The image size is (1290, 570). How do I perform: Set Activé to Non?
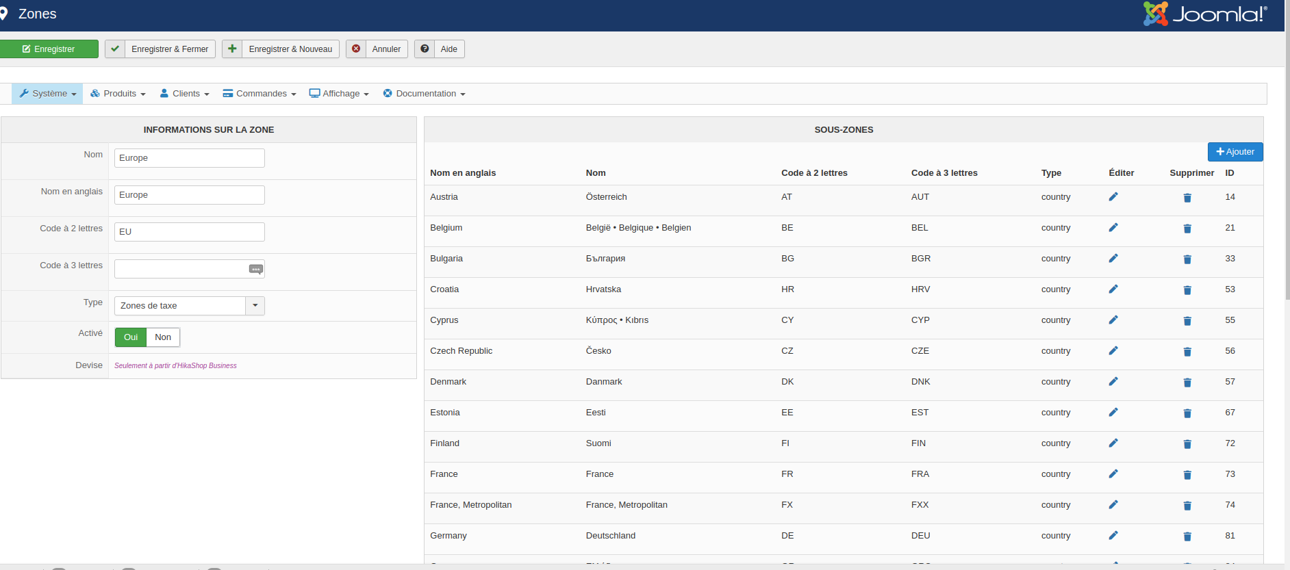point(163,337)
